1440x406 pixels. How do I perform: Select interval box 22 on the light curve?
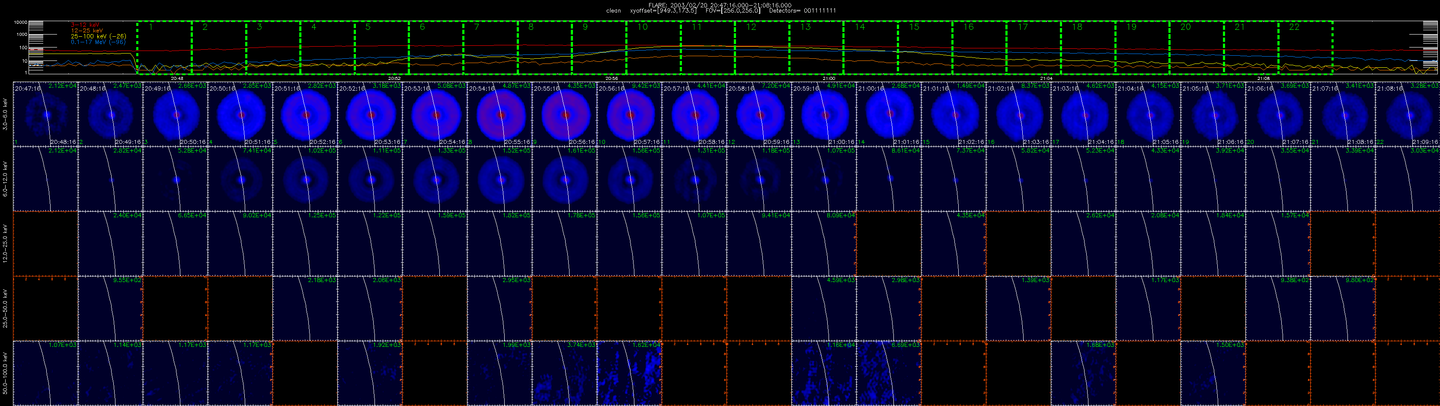1306,48
